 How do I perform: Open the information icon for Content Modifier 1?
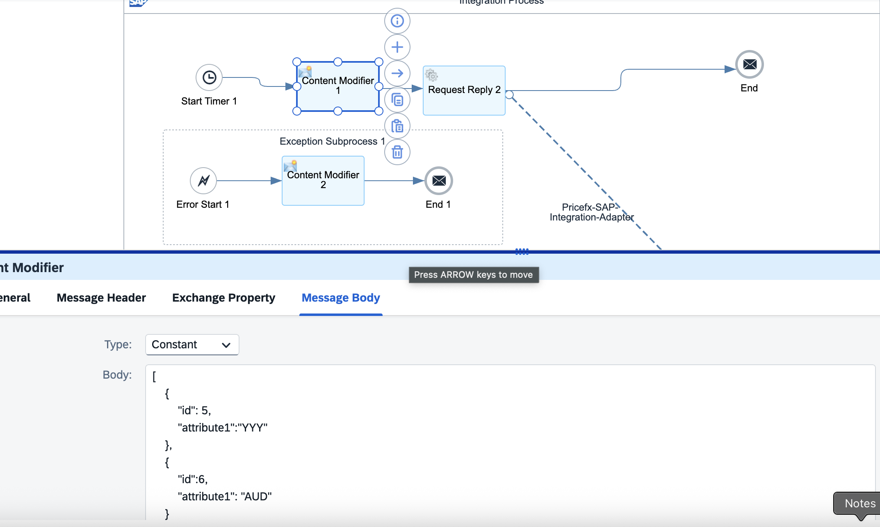click(x=397, y=21)
